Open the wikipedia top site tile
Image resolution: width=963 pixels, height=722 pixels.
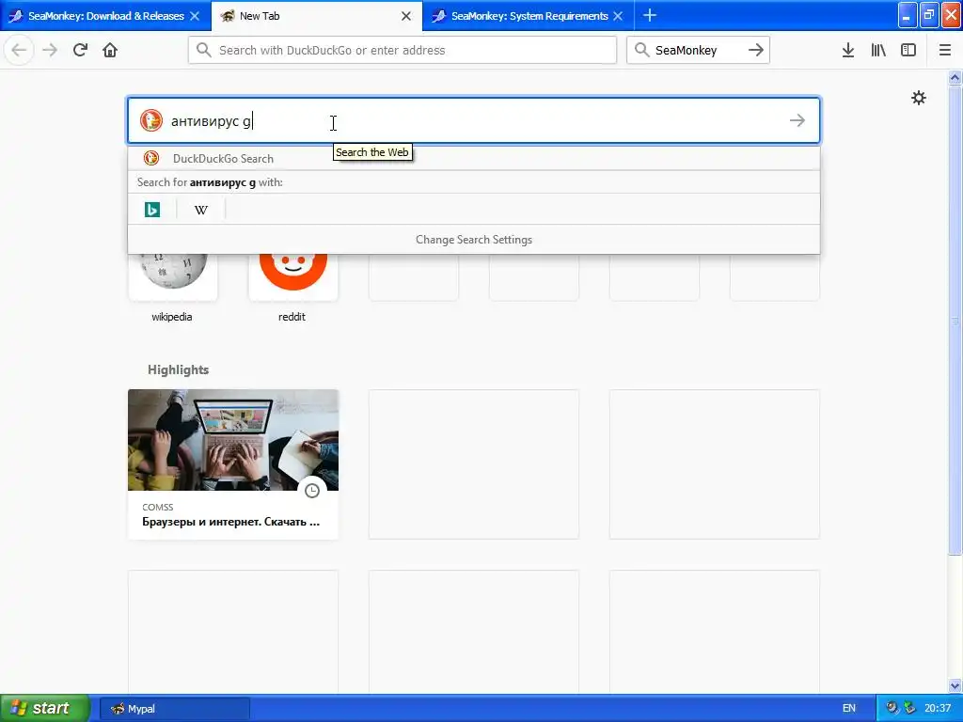click(x=173, y=288)
